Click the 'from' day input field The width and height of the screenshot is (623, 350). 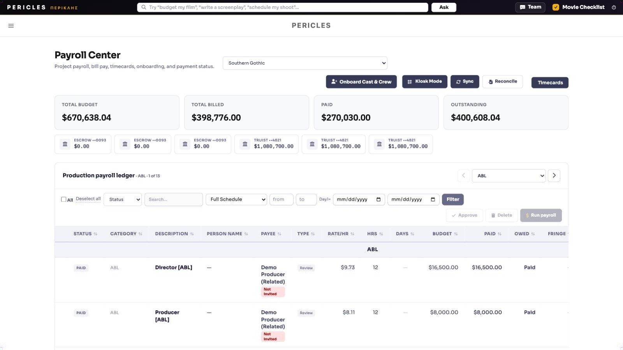click(282, 199)
